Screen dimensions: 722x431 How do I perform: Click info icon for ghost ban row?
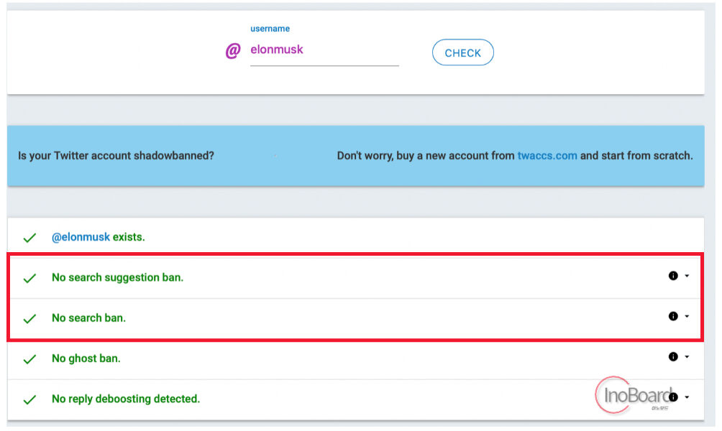[x=672, y=356]
